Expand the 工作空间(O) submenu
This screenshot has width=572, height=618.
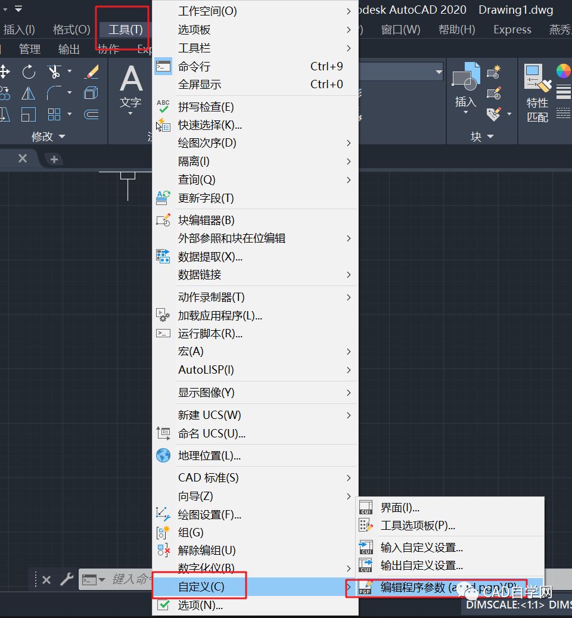255,11
